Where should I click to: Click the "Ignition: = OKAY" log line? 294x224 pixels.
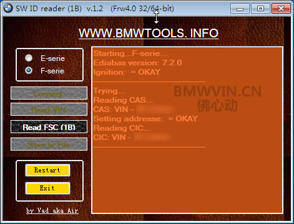(127, 72)
